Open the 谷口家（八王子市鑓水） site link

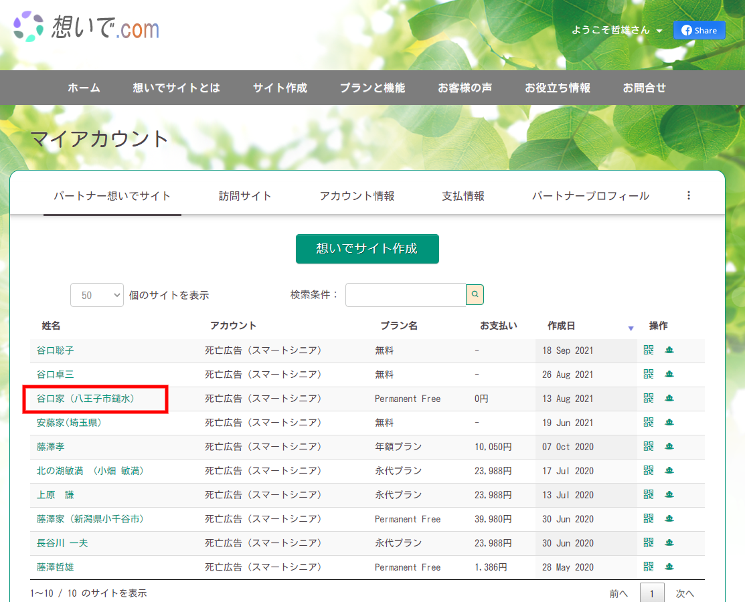tap(86, 399)
